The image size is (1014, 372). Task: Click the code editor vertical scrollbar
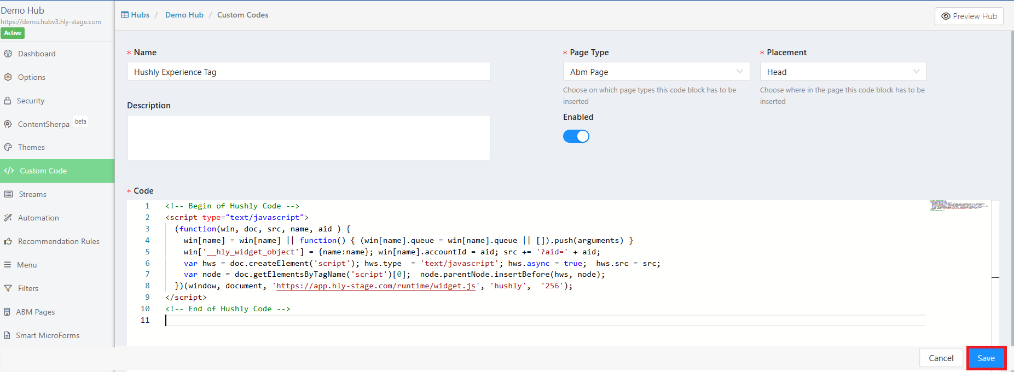point(995,274)
